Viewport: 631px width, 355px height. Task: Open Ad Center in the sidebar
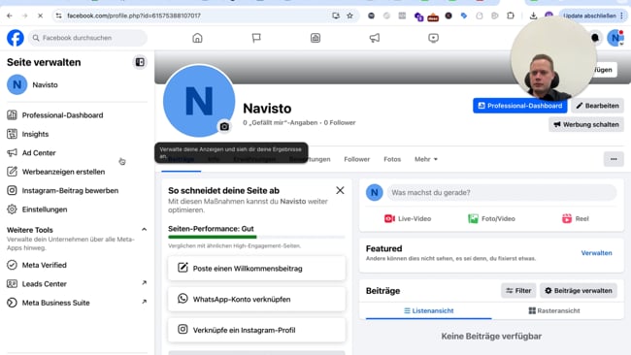[77, 153]
